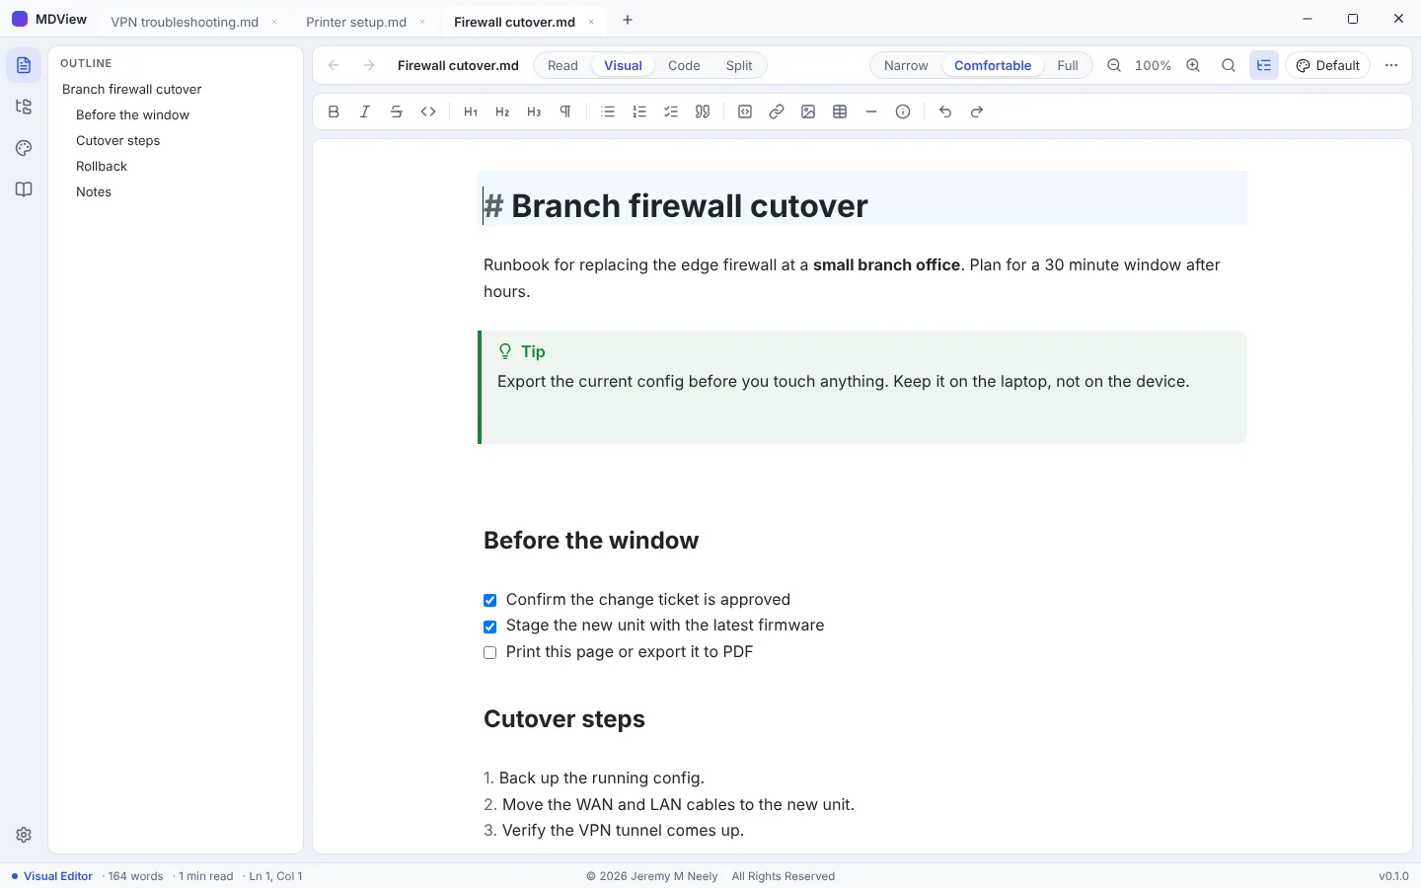Uncheck 'Stage the new unit with the latest firmware'
The image size is (1421, 888).
tap(489, 627)
